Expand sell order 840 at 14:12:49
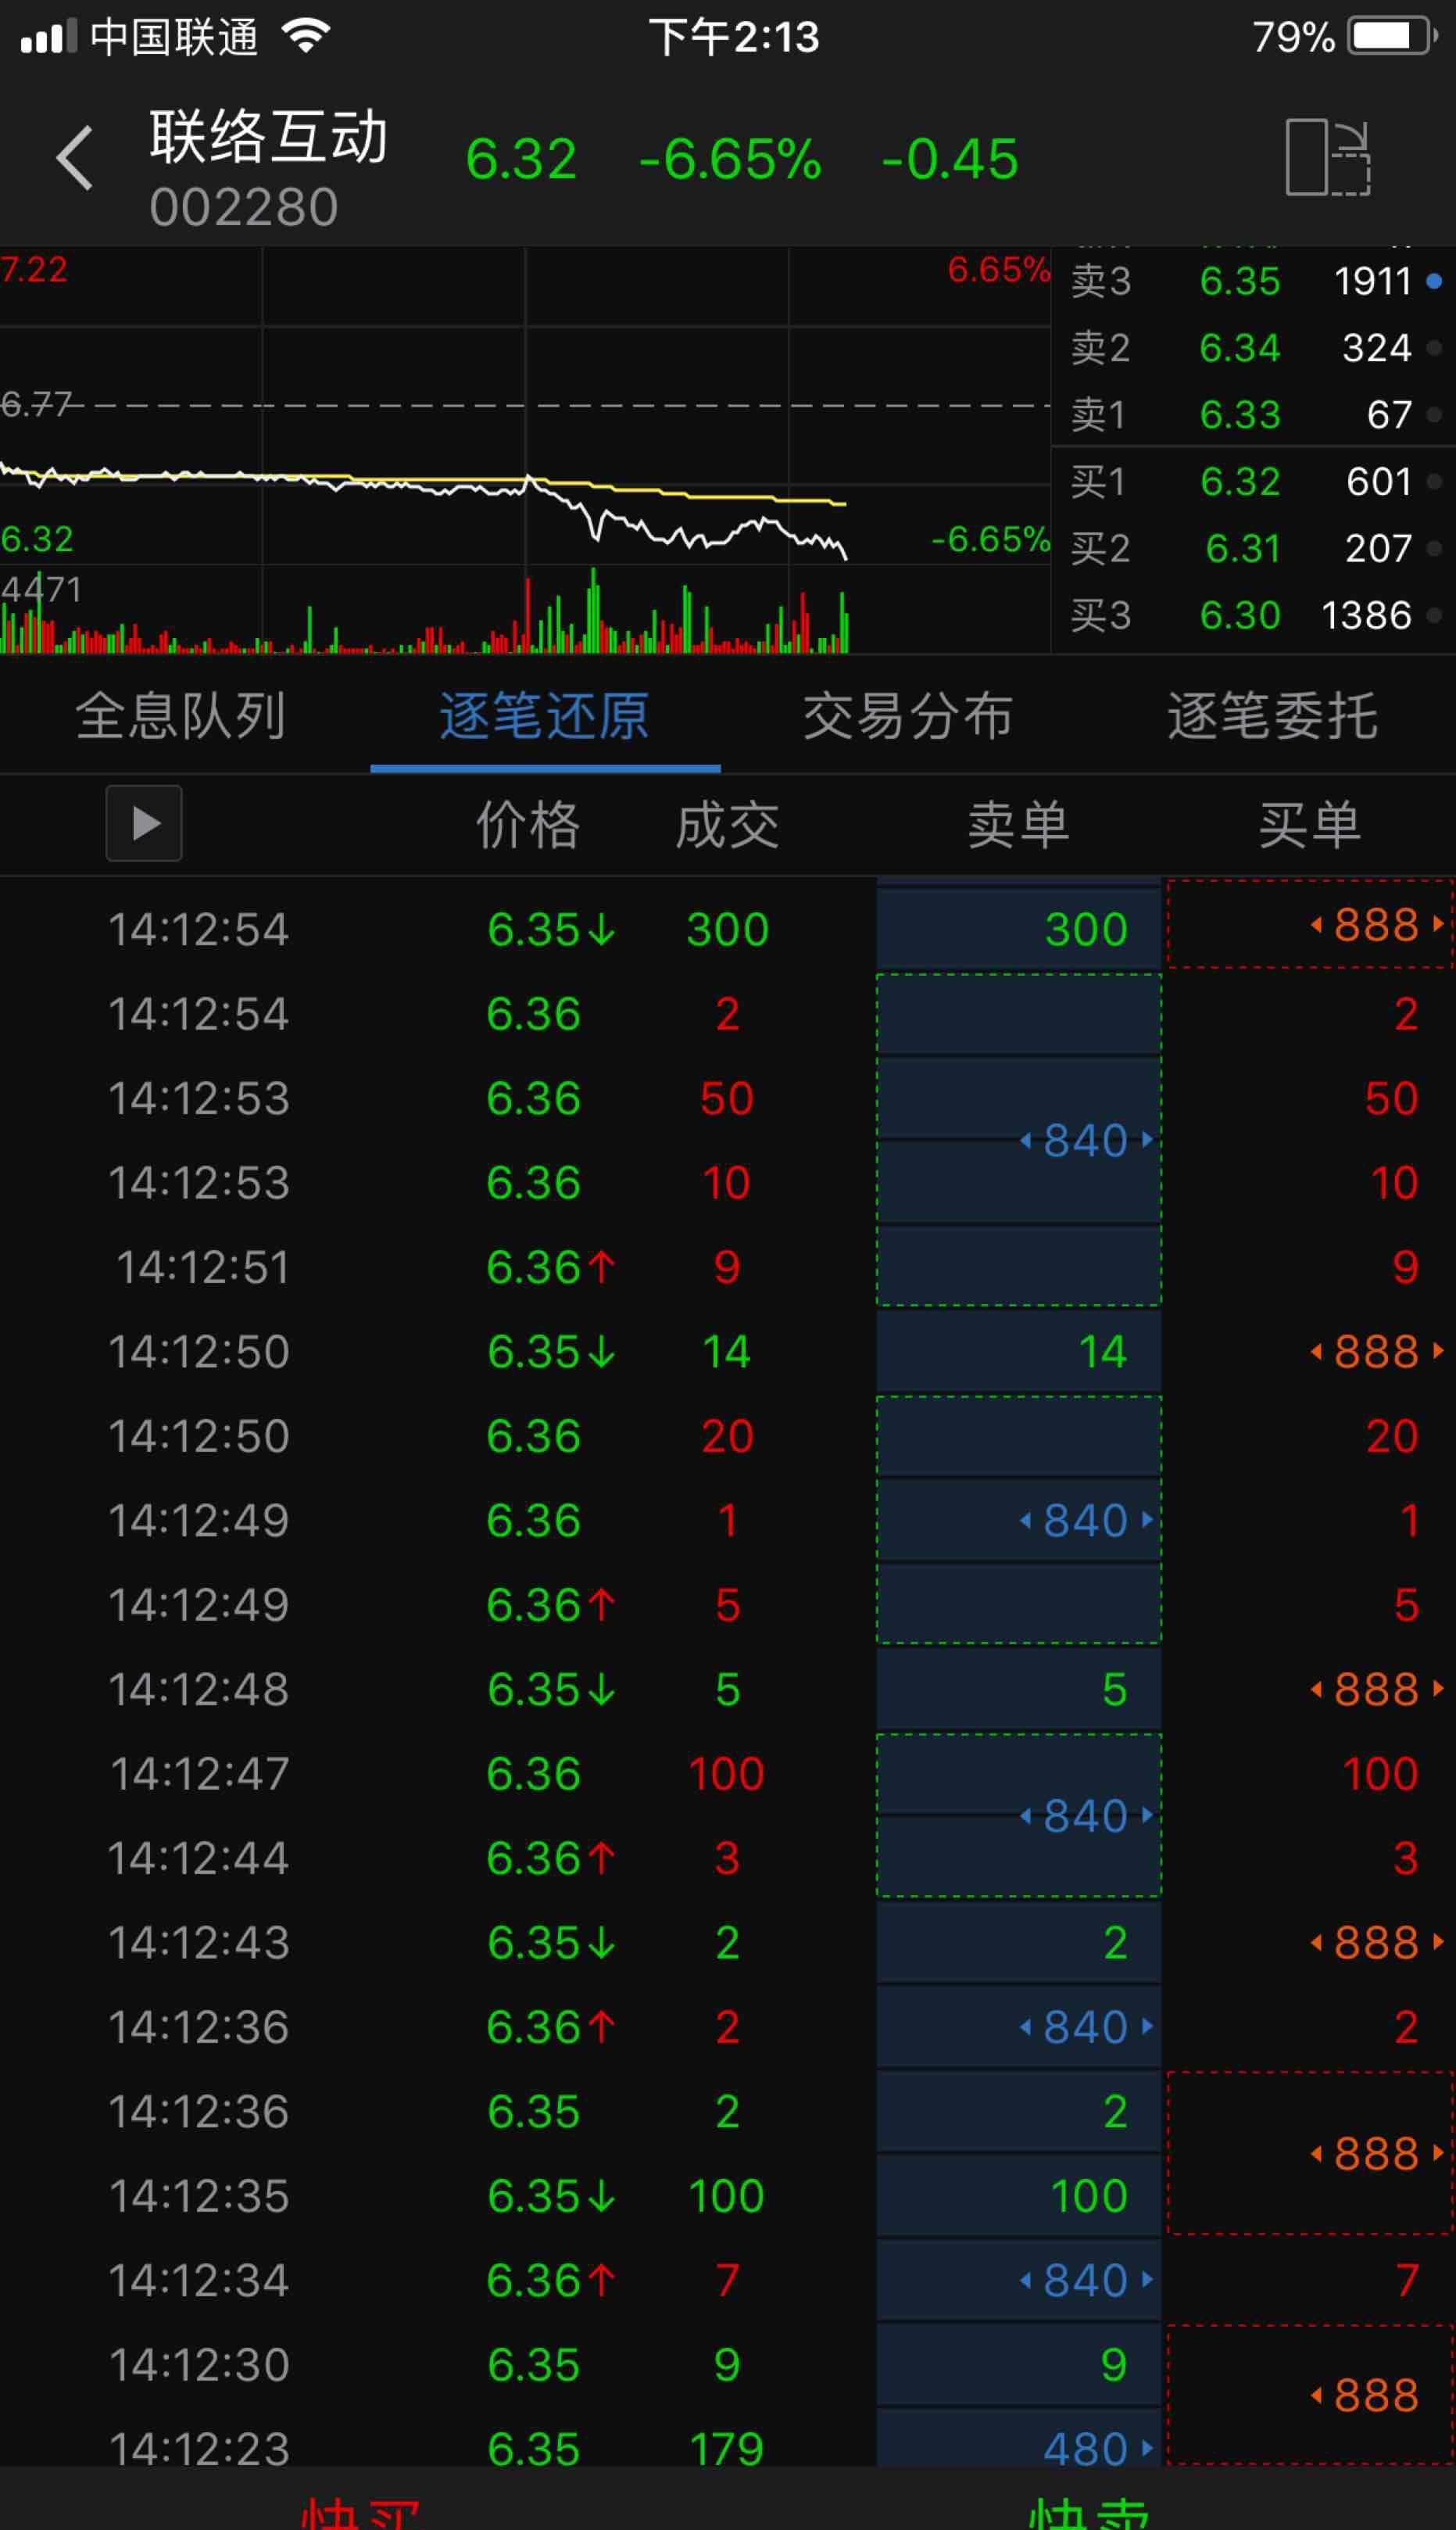 pyautogui.click(x=1086, y=1521)
